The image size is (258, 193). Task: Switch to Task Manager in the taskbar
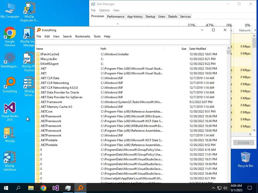tap(68, 188)
